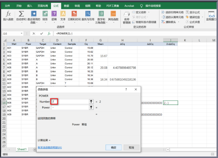Switch to the Data tab
The image size is (218, 158).
click(67, 6)
